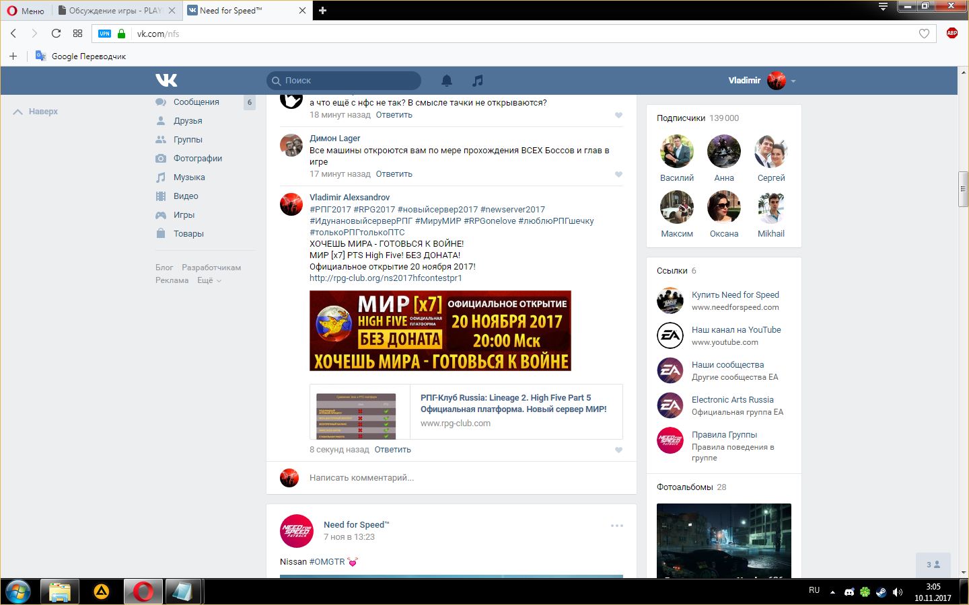Click the Поиск search field
The image size is (969, 605).
(344, 81)
